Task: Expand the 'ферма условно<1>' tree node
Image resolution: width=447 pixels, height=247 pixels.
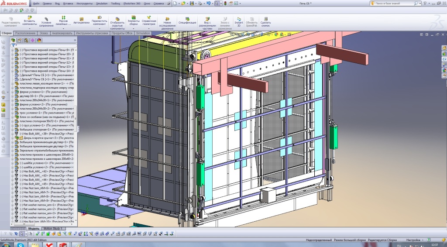Action: [12, 92]
